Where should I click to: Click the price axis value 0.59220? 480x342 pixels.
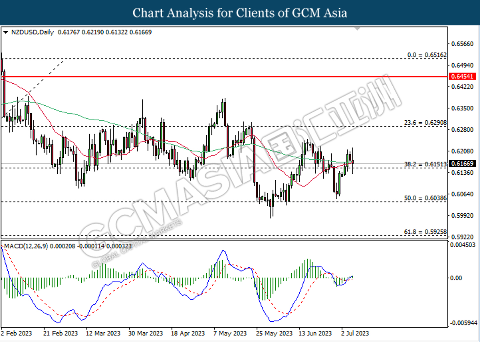(x=462, y=237)
